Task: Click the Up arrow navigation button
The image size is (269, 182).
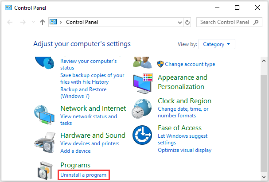Action: pos(43,22)
